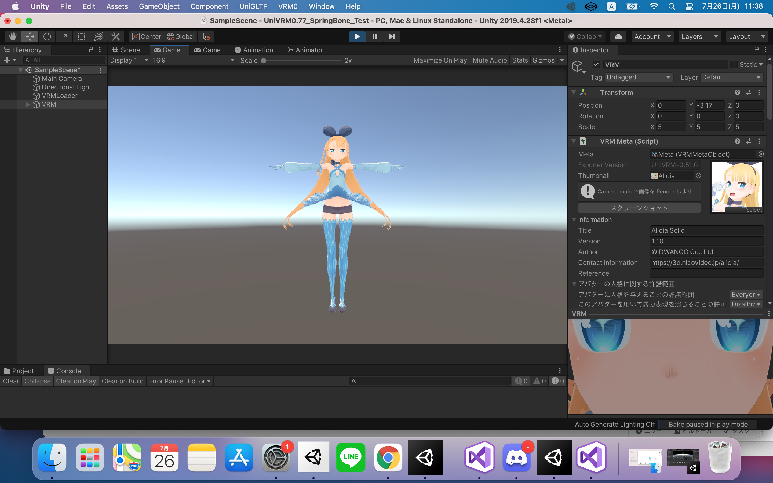
Task: Open the Display 1 dropdown
Action: point(129,60)
